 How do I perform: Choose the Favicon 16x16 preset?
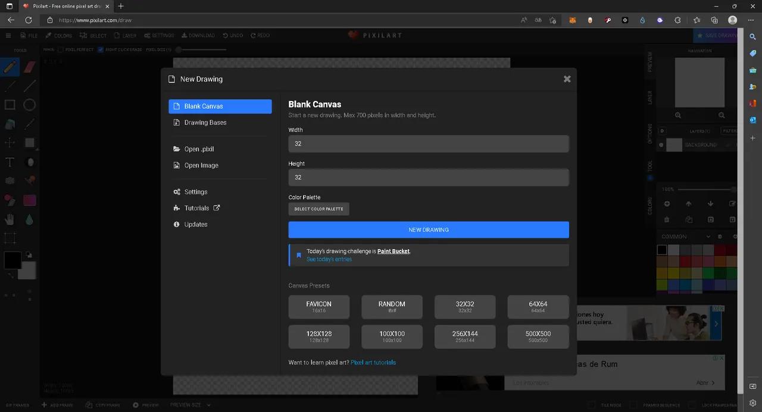[319, 307]
